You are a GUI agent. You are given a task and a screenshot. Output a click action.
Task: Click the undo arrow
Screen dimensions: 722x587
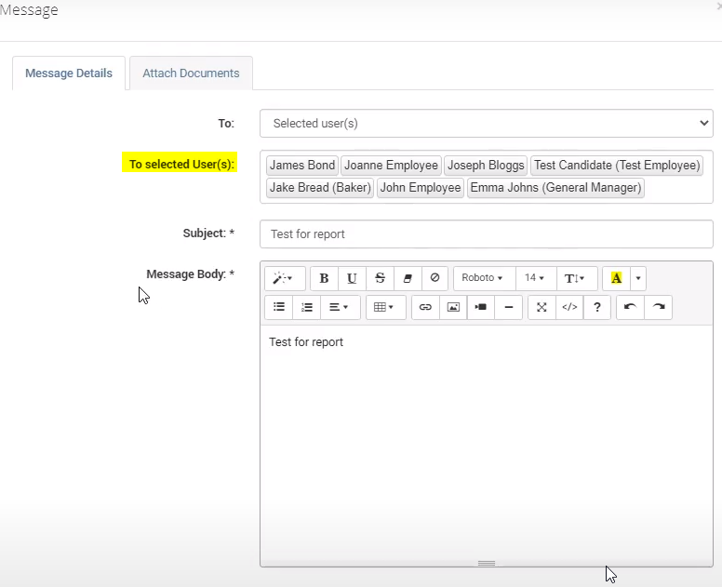[x=631, y=307]
